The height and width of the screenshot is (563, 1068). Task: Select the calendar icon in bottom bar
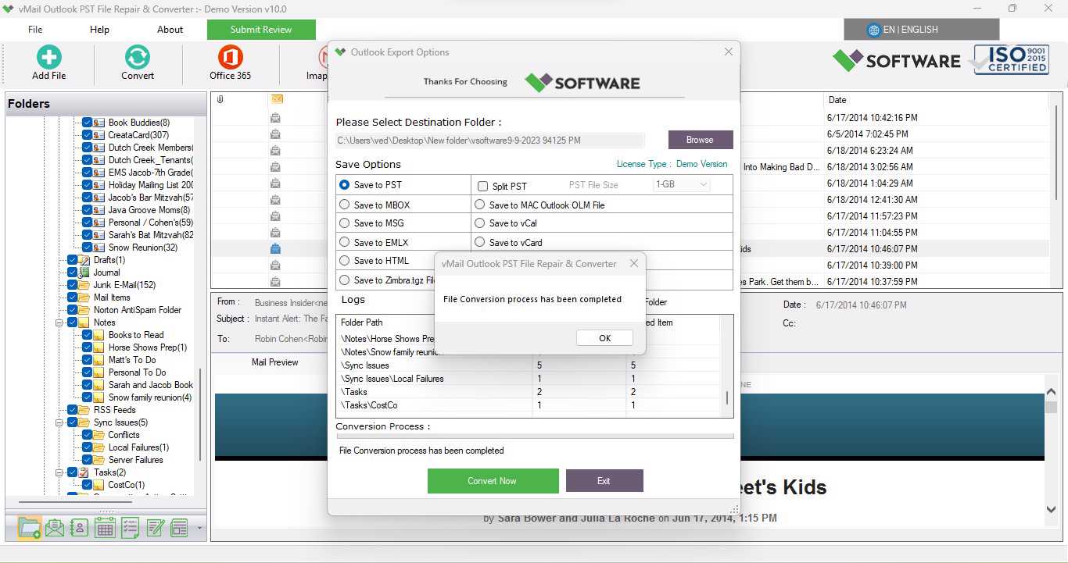click(x=105, y=528)
